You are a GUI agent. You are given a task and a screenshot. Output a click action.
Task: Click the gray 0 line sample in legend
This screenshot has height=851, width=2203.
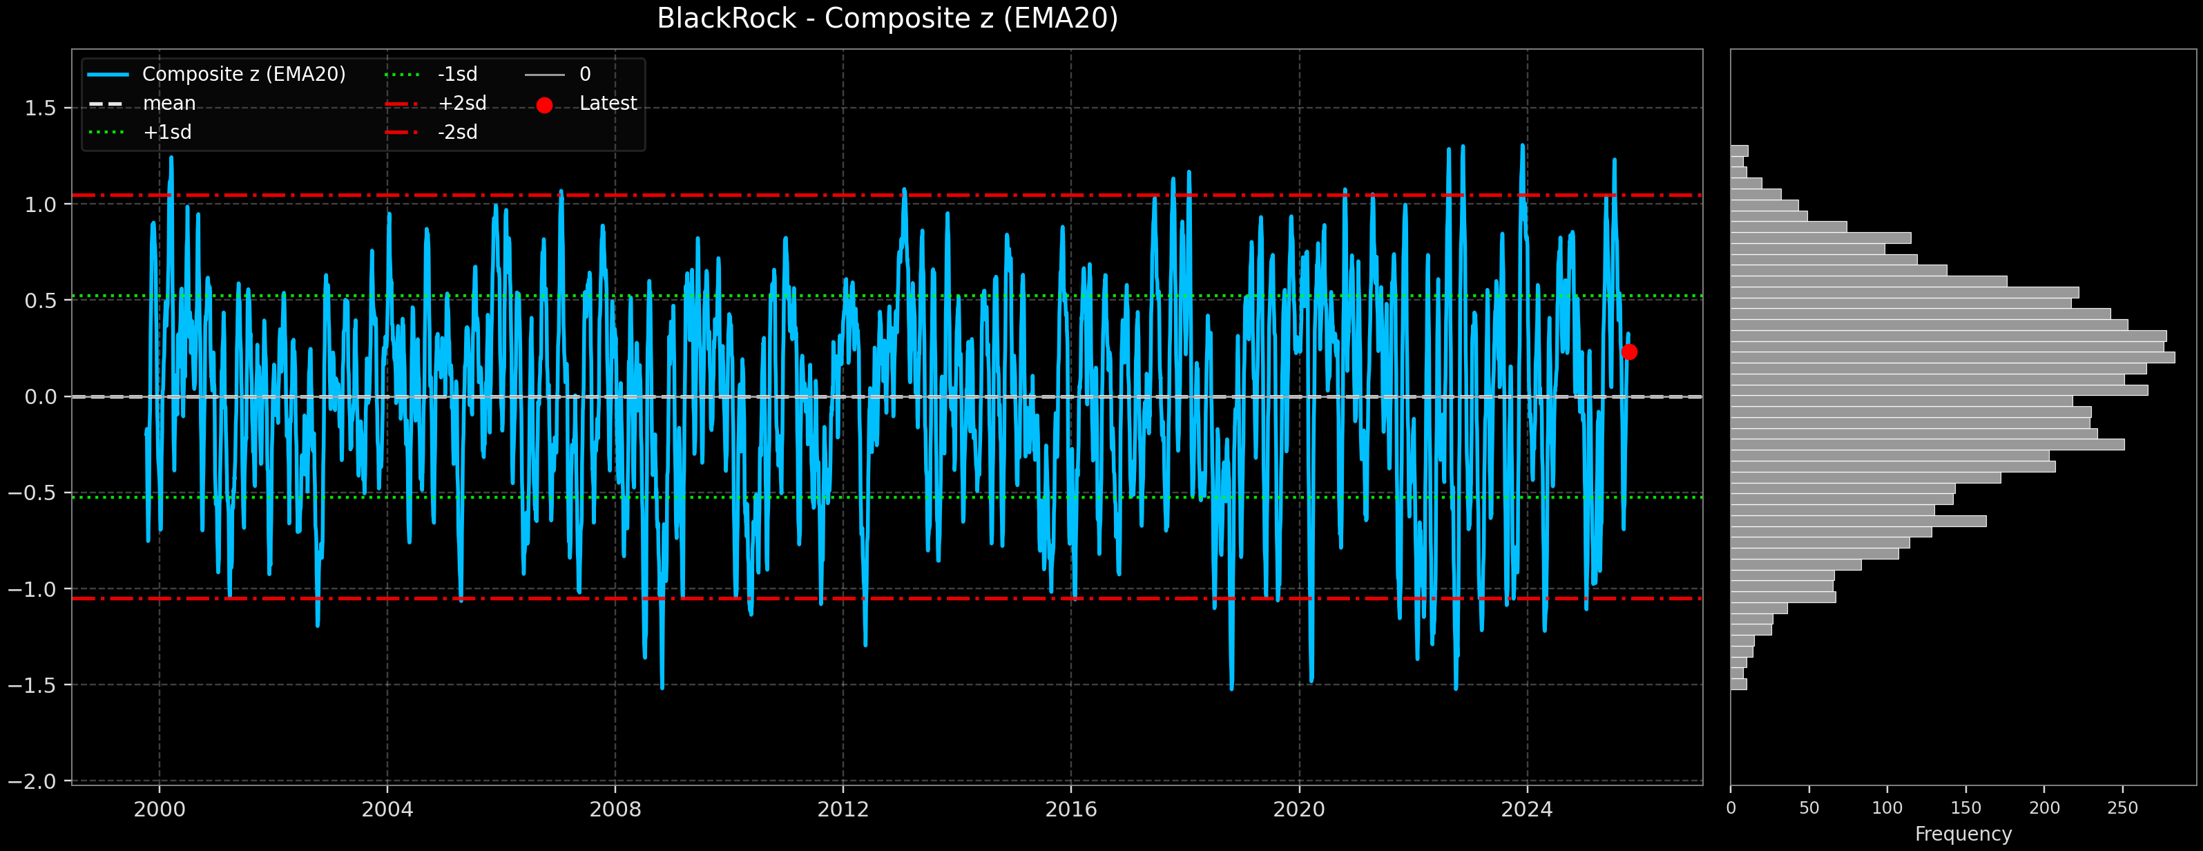coord(545,75)
